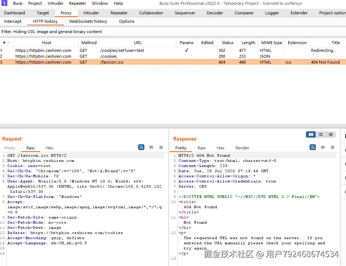346x266 pixels.
Task: Show non-printable chars (\n) in Request panel
Action: (151, 147)
